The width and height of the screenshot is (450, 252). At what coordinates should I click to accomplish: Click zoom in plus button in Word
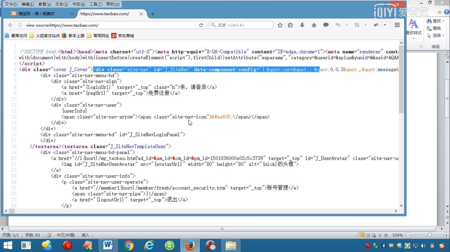(446, 235)
